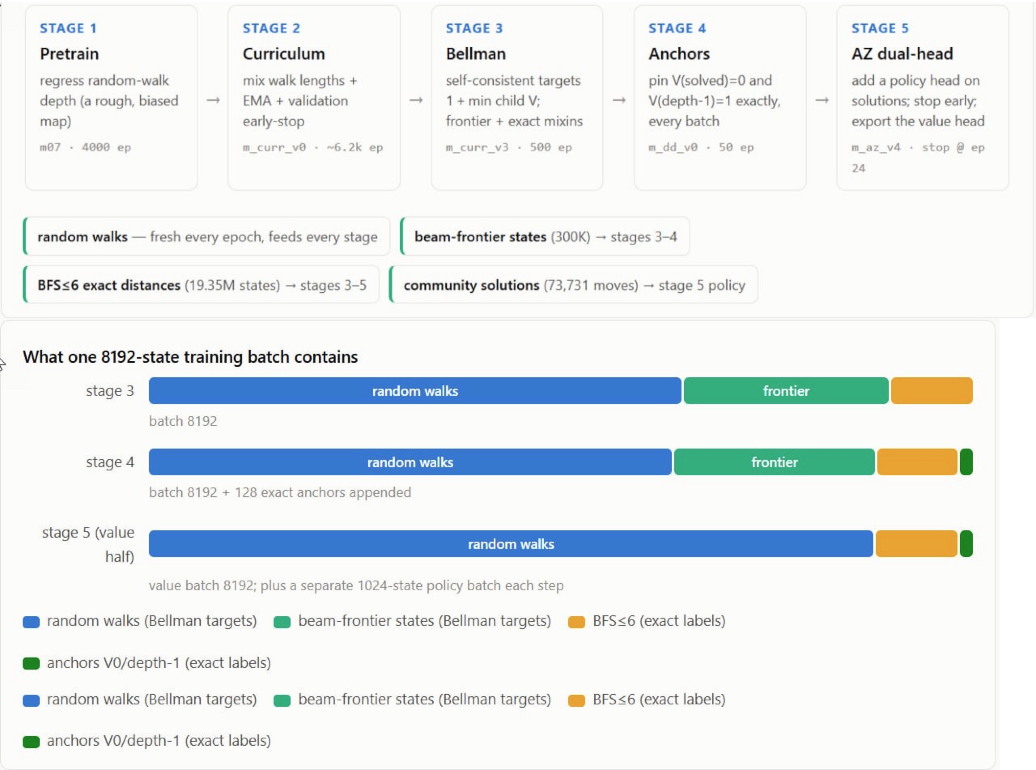Open the Stage 3 Bellman card
The width and height of the screenshot is (1036, 770).
pyautogui.click(x=517, y=98)
